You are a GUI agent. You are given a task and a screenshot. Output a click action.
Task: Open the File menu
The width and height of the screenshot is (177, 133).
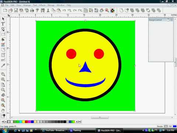7,5
